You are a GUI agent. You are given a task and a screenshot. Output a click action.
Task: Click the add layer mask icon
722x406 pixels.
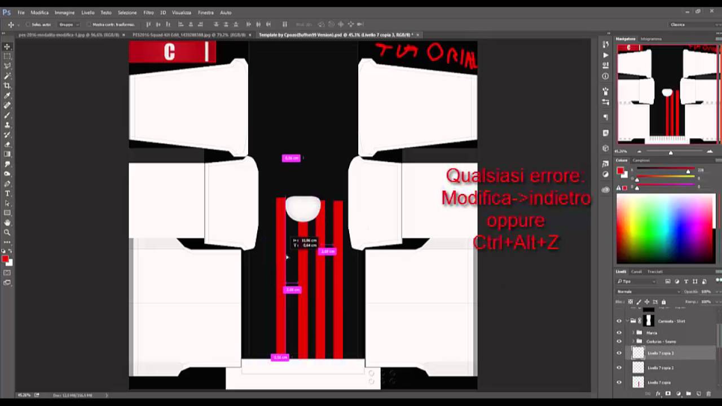(668, 394)
